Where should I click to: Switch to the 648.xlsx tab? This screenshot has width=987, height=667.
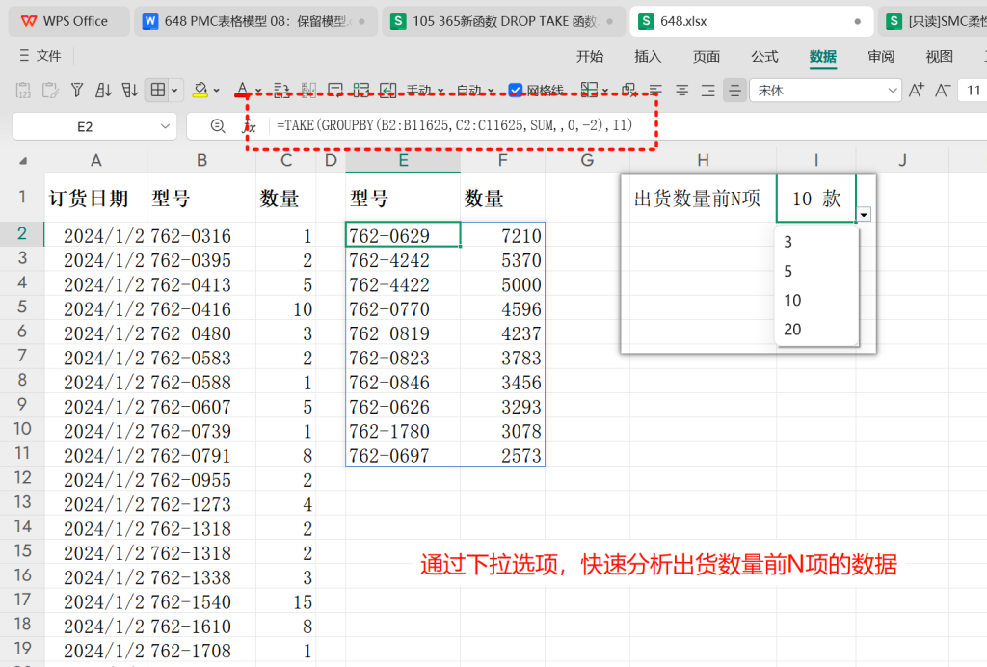pyautogui.click(x=752, y=21)
